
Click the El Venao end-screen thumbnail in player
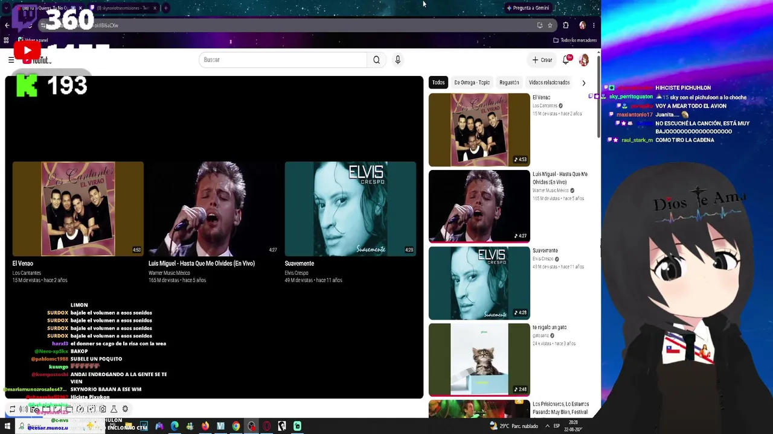coord(78,209)
